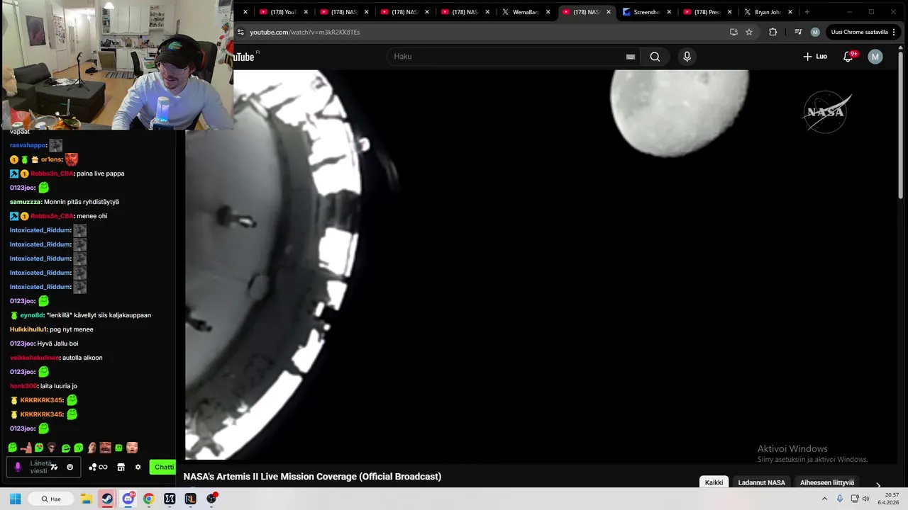Select the Aiheeseen liittyviä filter chip

point(827,482)
